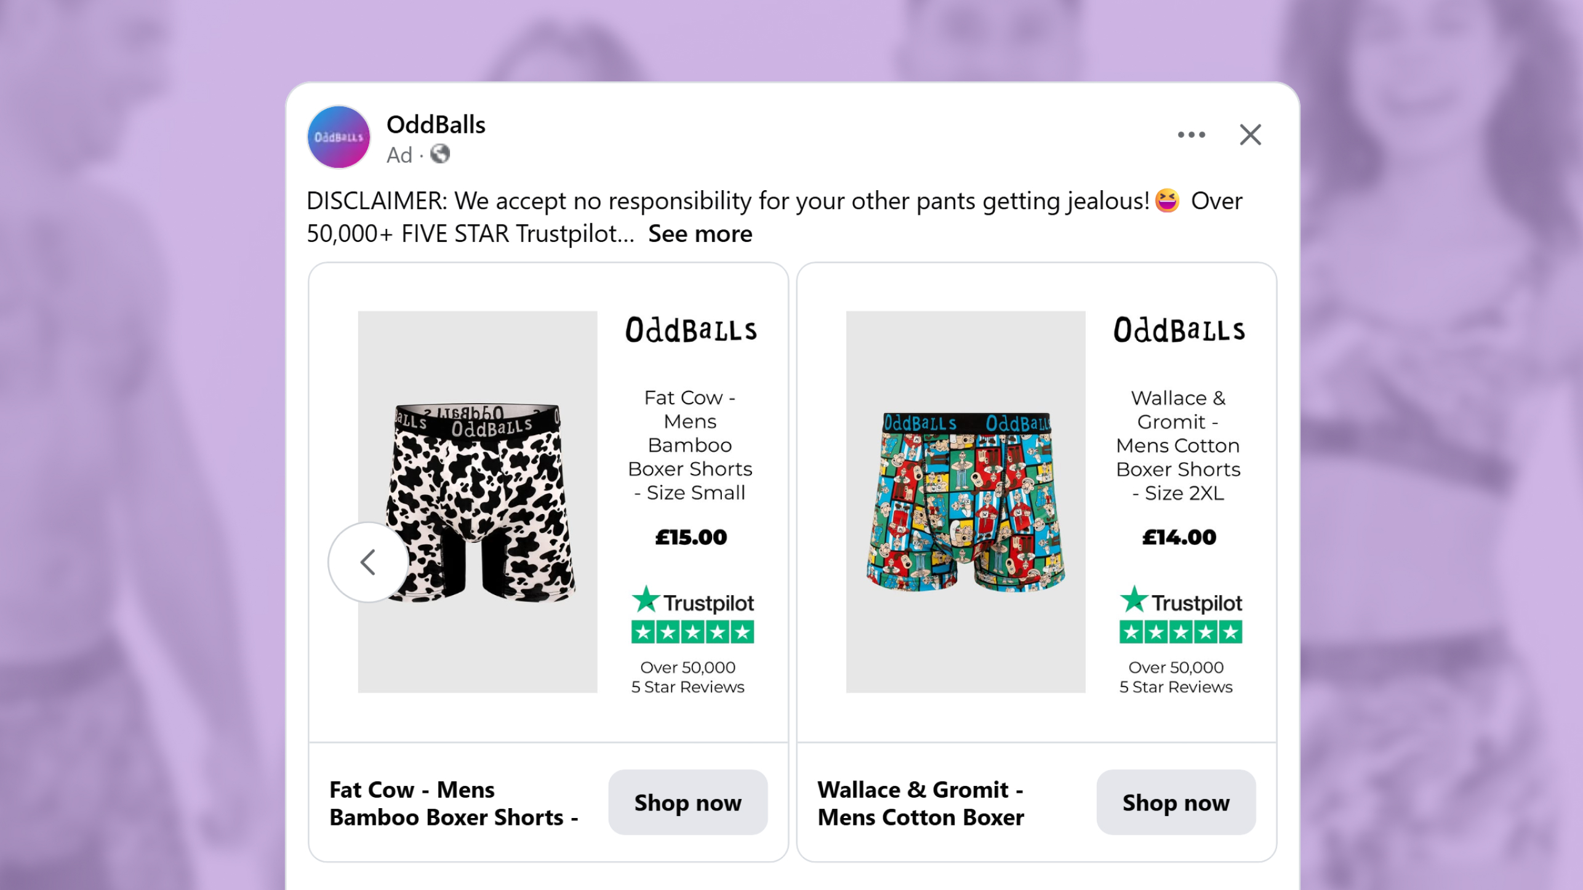Click the five green stars on Fat Cow card
1583x890 pixels.
692,632
